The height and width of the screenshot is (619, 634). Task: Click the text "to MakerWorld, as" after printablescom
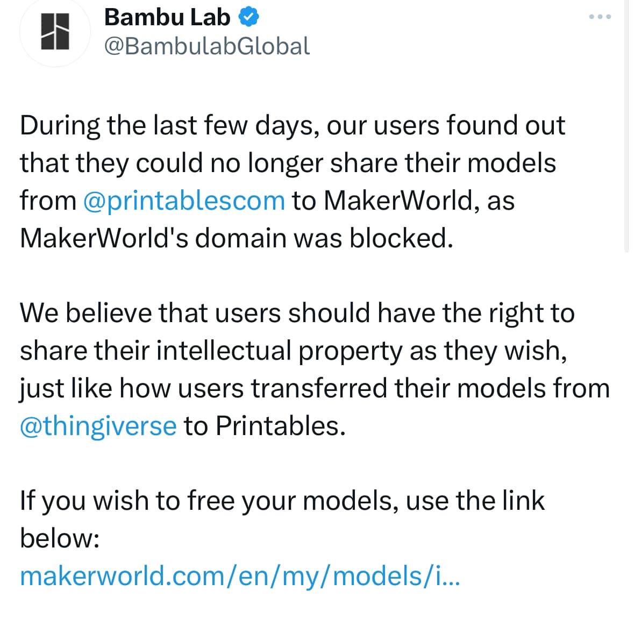[x=403, y=201]
